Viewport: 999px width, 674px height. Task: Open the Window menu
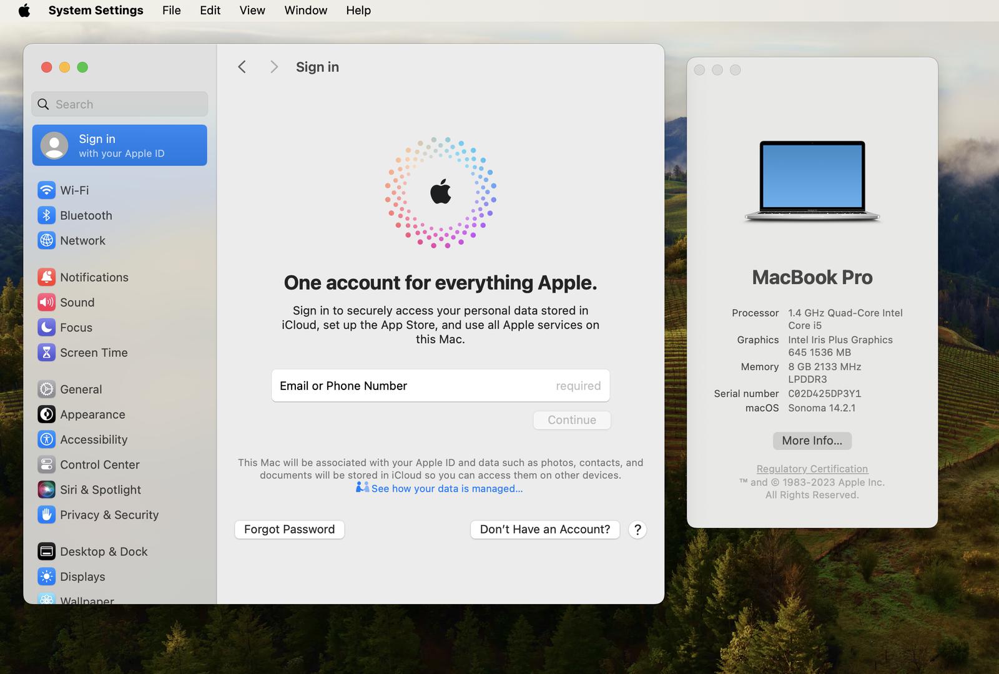pyautogui.click(x=306, y=10)
